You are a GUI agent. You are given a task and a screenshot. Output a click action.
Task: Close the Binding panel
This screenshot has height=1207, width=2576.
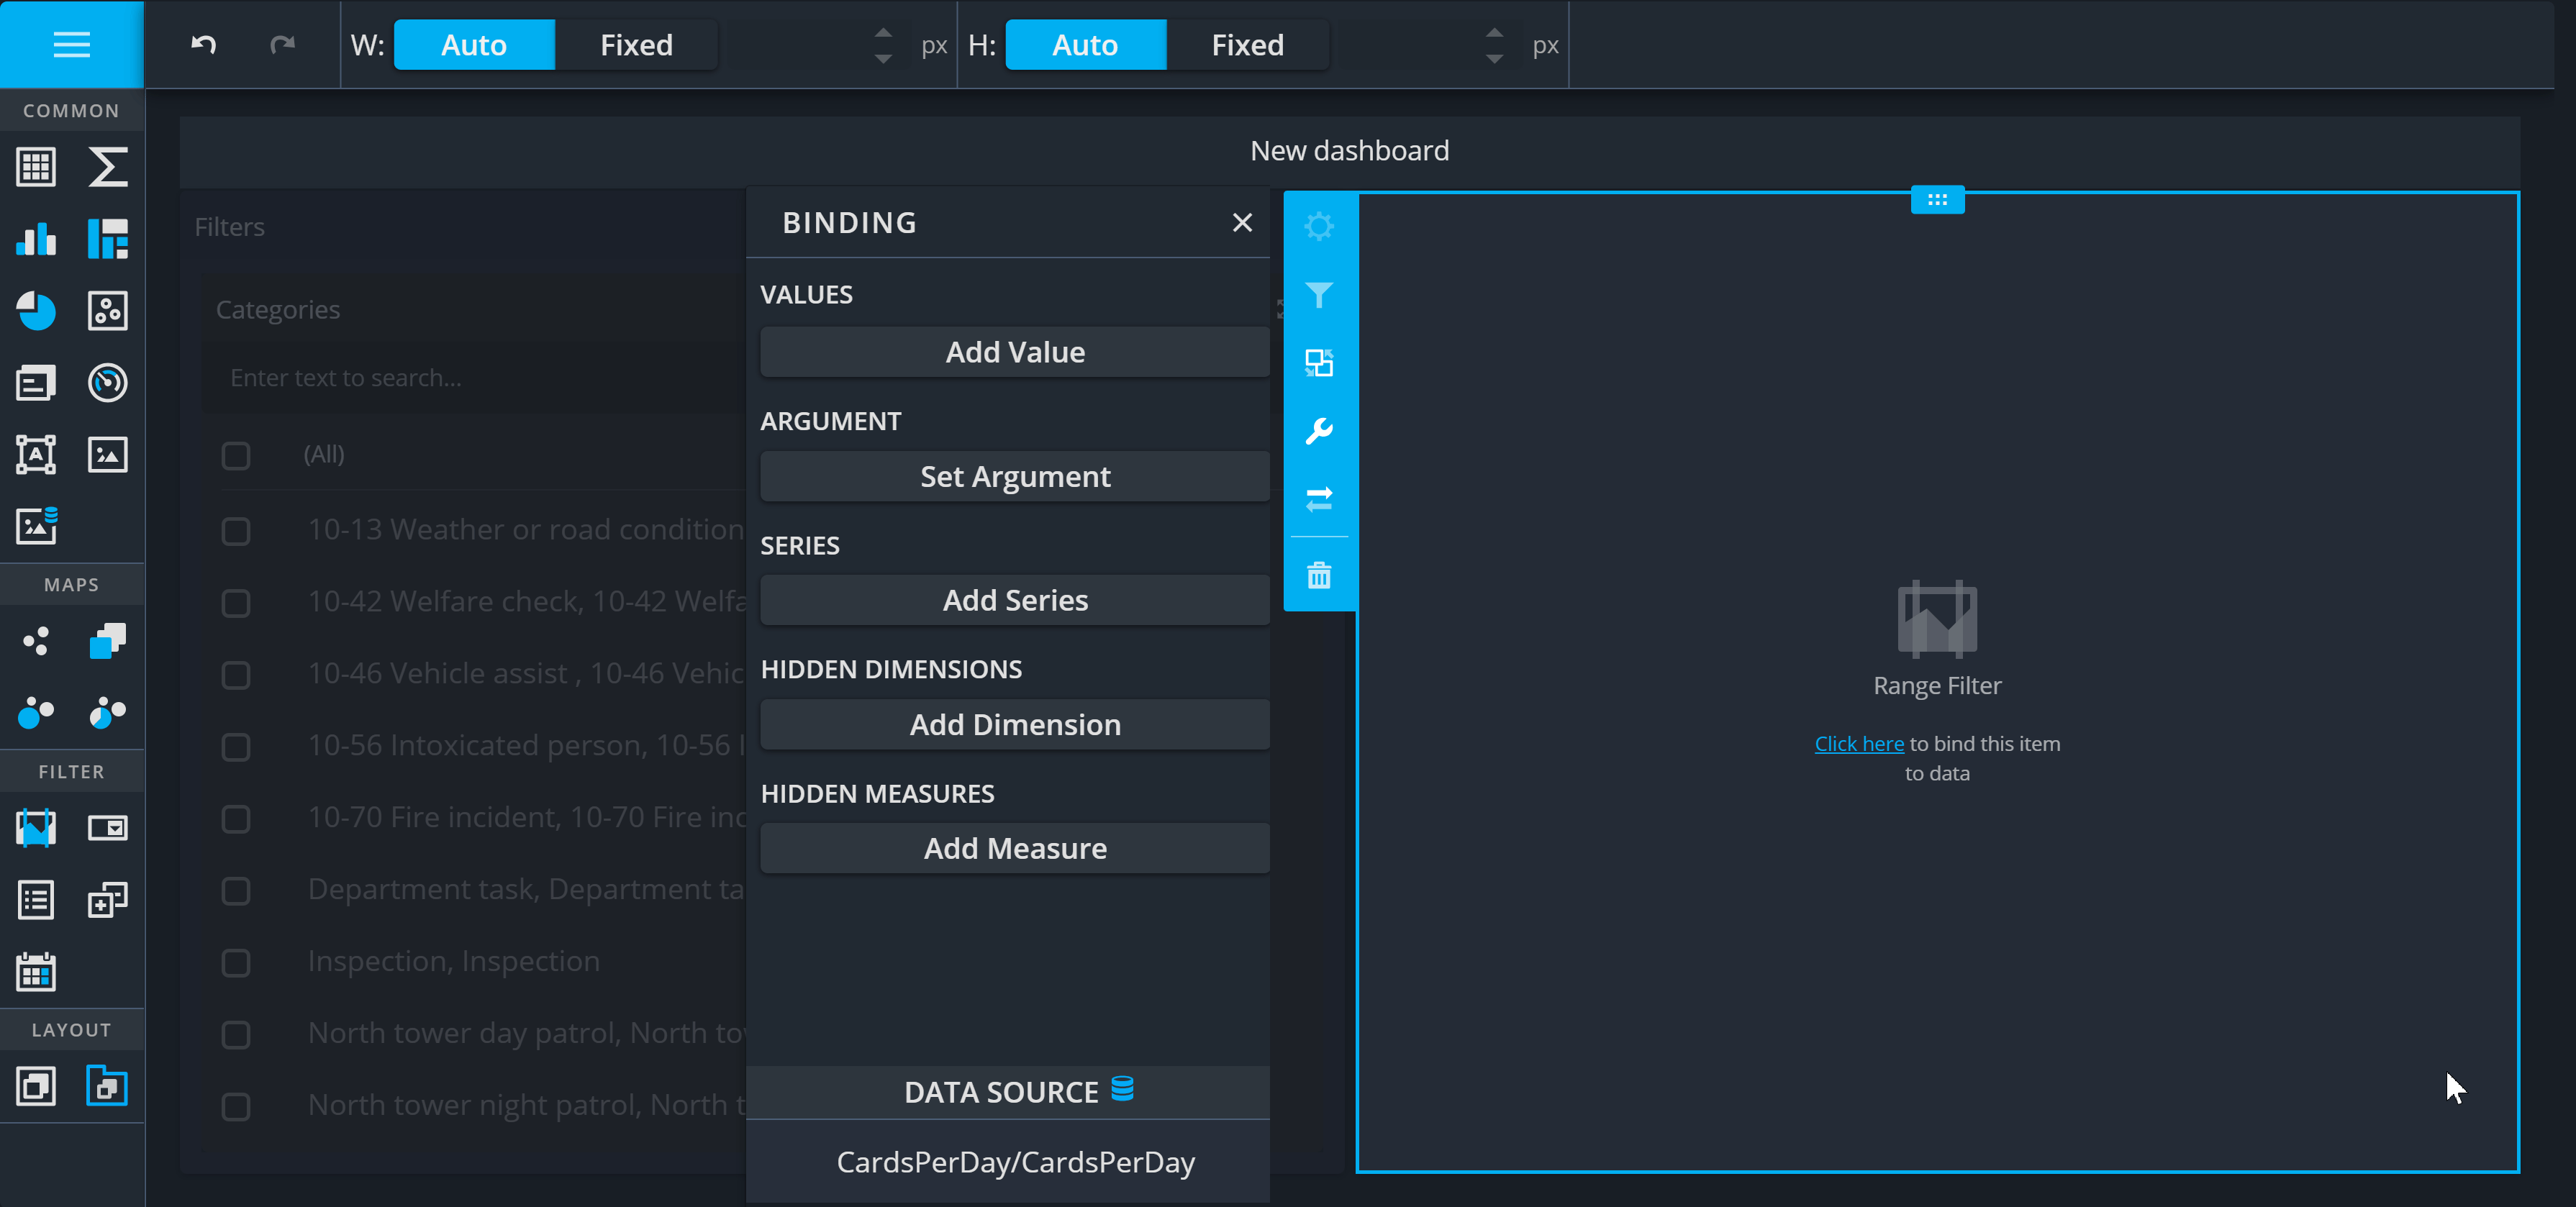coord(1242,222)
